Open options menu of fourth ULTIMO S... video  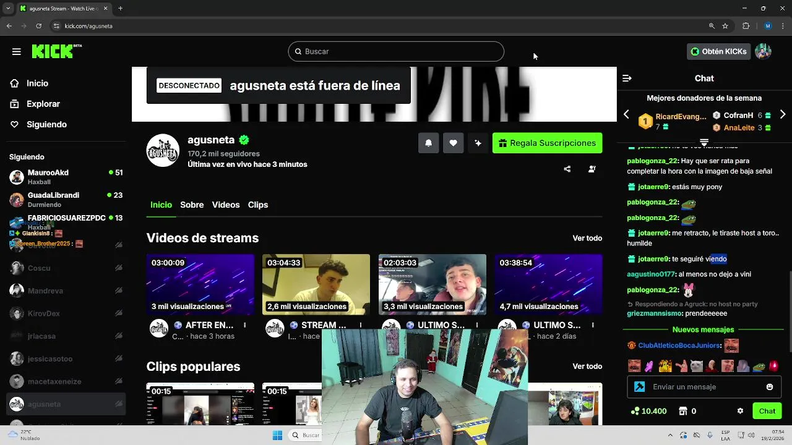(593, 325)
